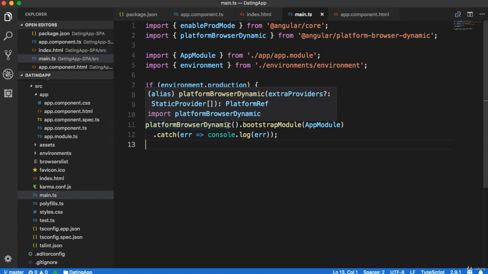Expand the environments folder
Screen dimensions: 488x274
[x=55, y=153]
